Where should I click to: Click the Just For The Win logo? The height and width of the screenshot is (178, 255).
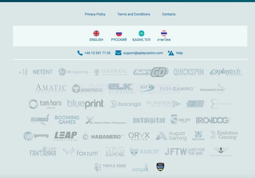(185, 152)
